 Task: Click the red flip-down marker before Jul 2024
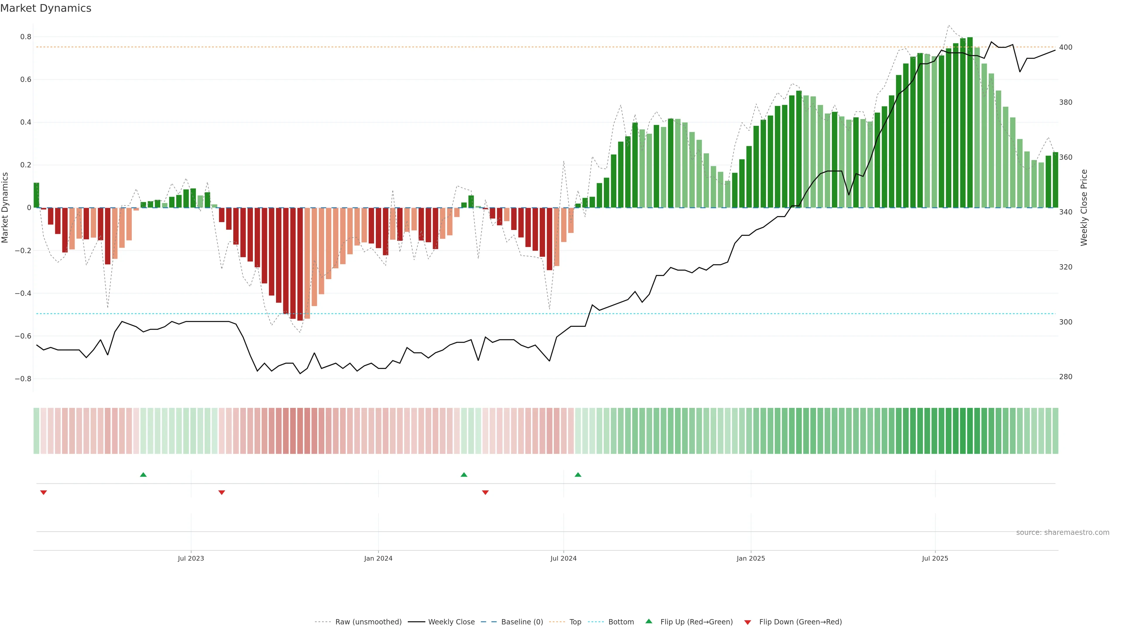click(x=485, y=492)
